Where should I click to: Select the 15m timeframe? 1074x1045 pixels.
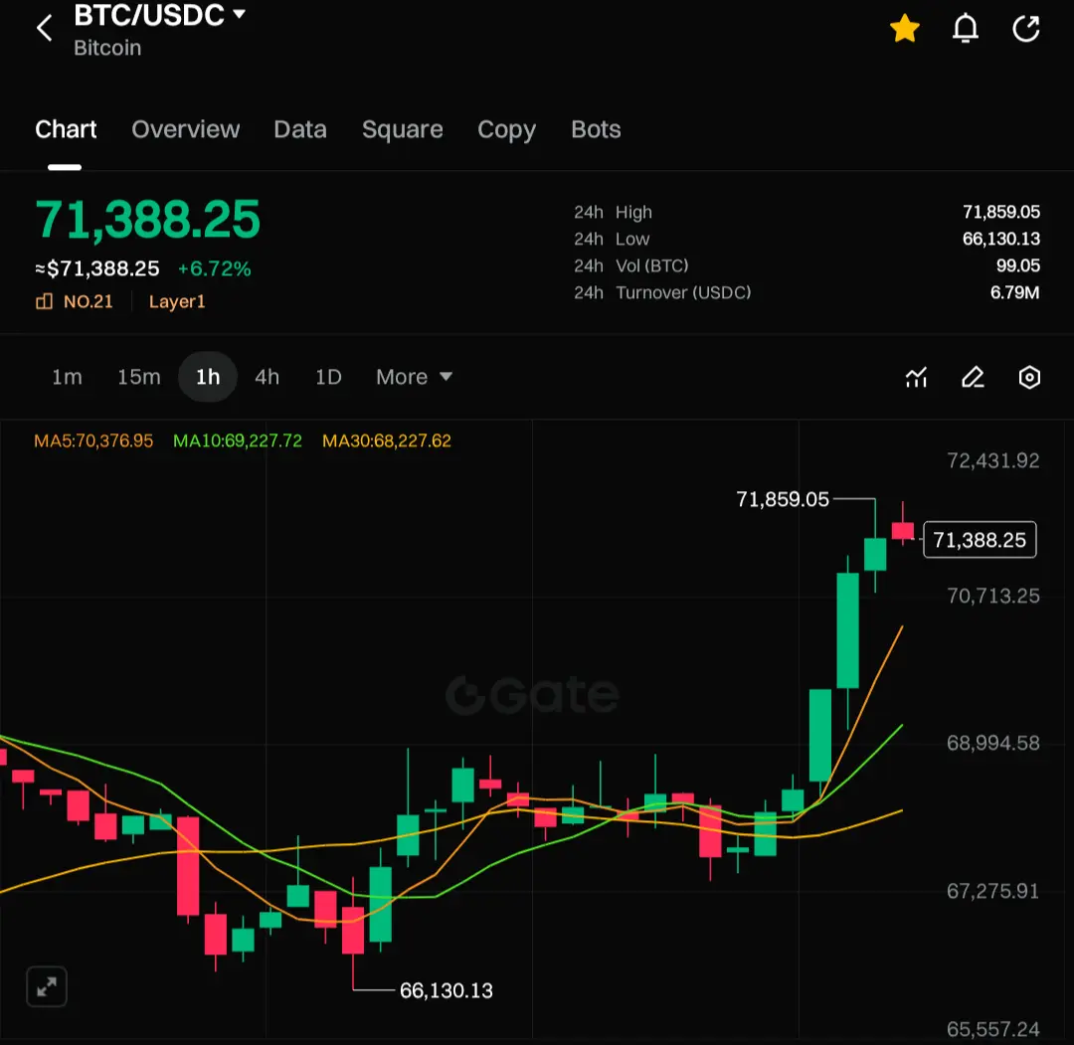[x=139, y=377]
